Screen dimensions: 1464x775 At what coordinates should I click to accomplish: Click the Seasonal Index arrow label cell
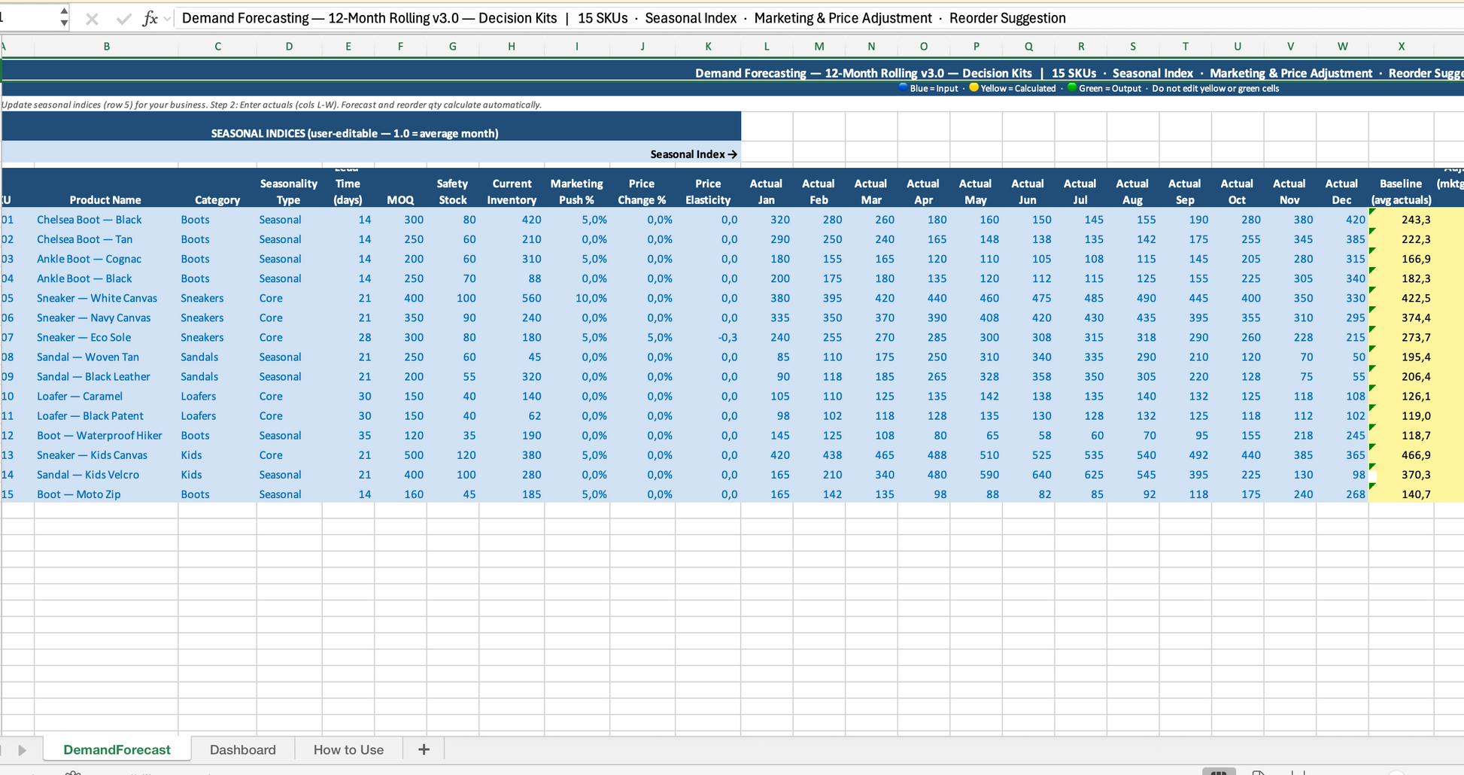tap(693, 154)
